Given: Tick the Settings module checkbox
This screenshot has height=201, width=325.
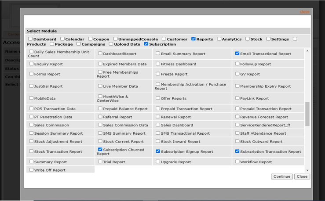Looking at the screenshot, I should click(x=268, y=39).
